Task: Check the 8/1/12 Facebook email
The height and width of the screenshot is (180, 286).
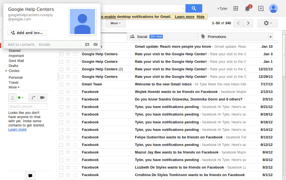Action: (x=61, y=175)
